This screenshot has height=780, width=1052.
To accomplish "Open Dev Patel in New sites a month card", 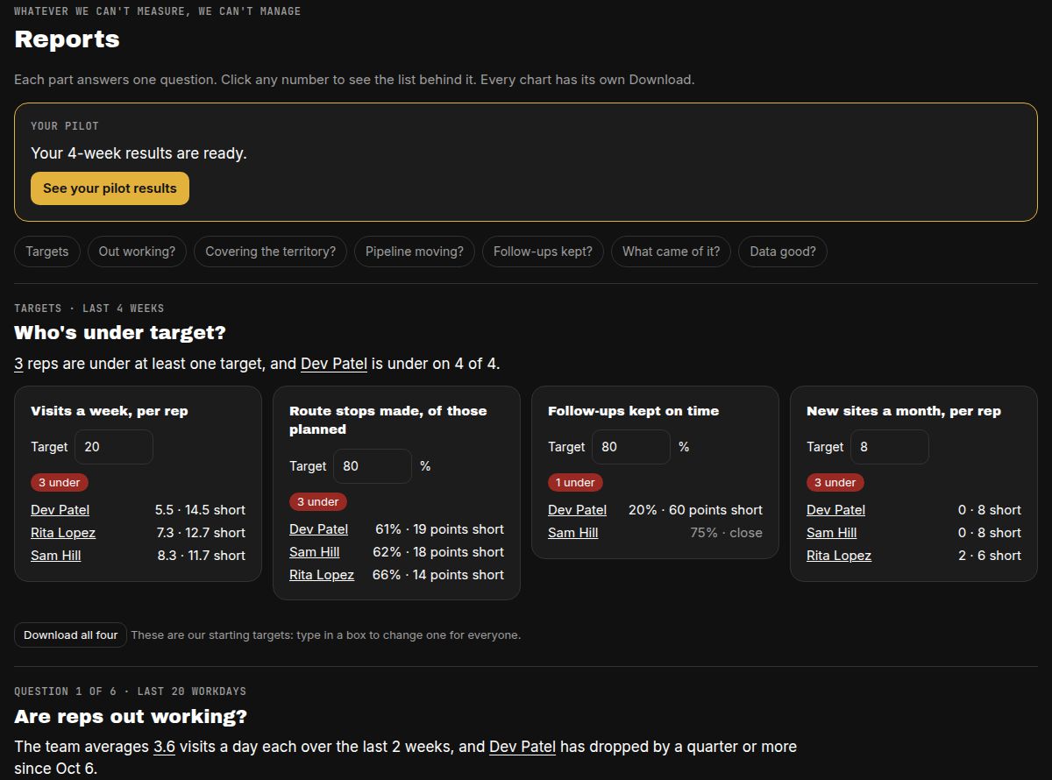I will [x=836, y=510].
